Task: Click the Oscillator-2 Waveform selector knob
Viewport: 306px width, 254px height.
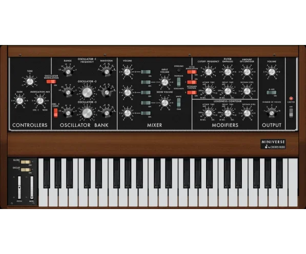Action: (x=107, y=93)
